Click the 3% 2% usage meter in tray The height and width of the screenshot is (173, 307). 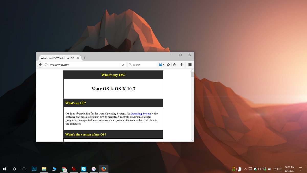point(234,169)
